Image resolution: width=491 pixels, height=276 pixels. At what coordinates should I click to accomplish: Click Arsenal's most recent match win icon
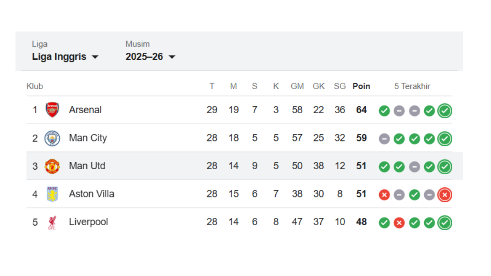[x=445, y=110]
